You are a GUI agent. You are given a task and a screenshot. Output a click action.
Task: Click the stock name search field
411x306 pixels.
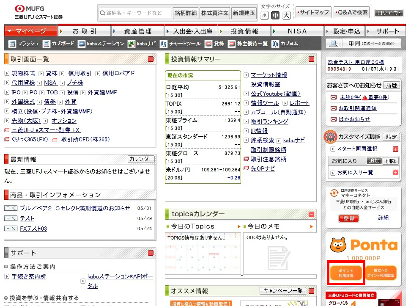click(134, 13)
